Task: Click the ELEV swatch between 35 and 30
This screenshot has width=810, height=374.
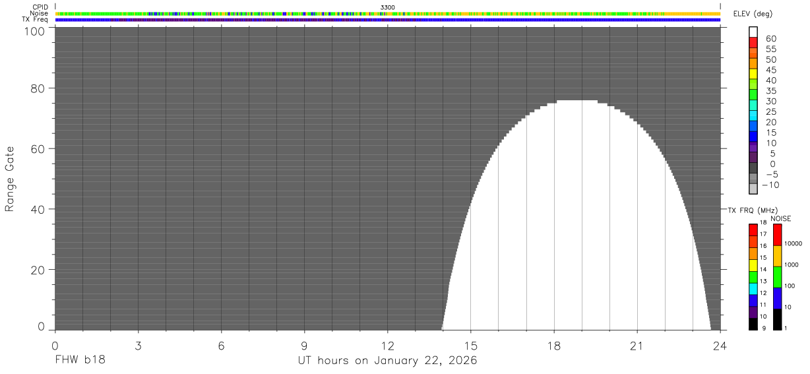Action: 753,95
